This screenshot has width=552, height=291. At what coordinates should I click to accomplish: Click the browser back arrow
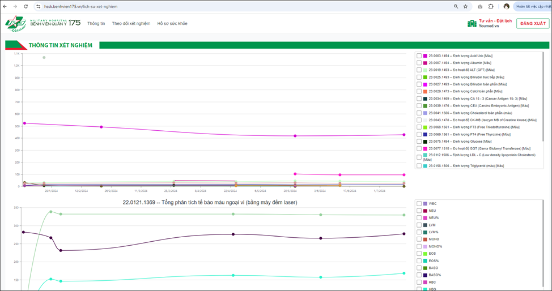coord(6,6)
